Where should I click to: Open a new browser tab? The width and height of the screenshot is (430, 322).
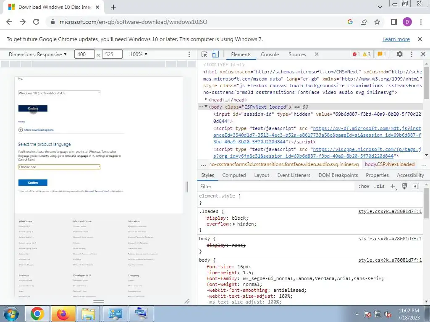[x=113, y=8]
